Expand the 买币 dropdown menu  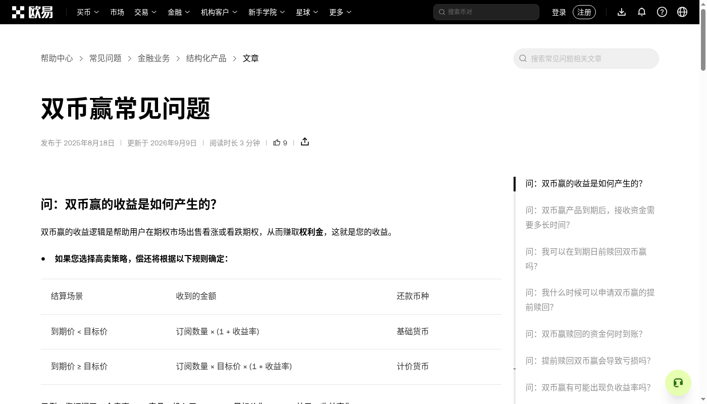[x=88, y=12]
